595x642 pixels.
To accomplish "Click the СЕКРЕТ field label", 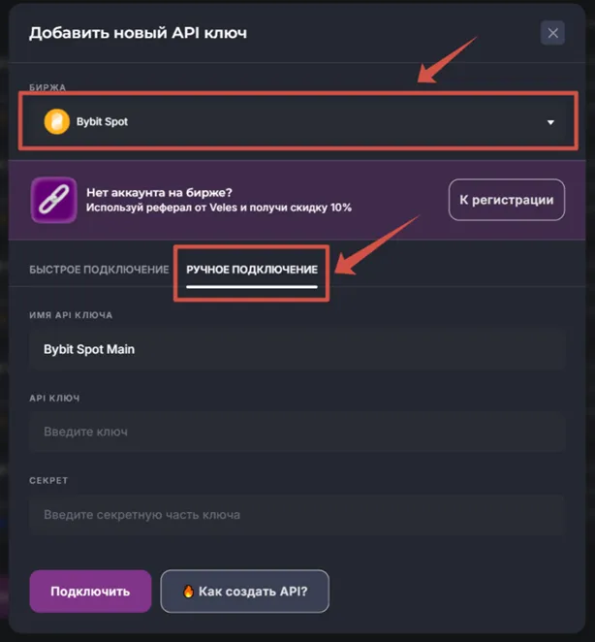I will pos(48,480).
